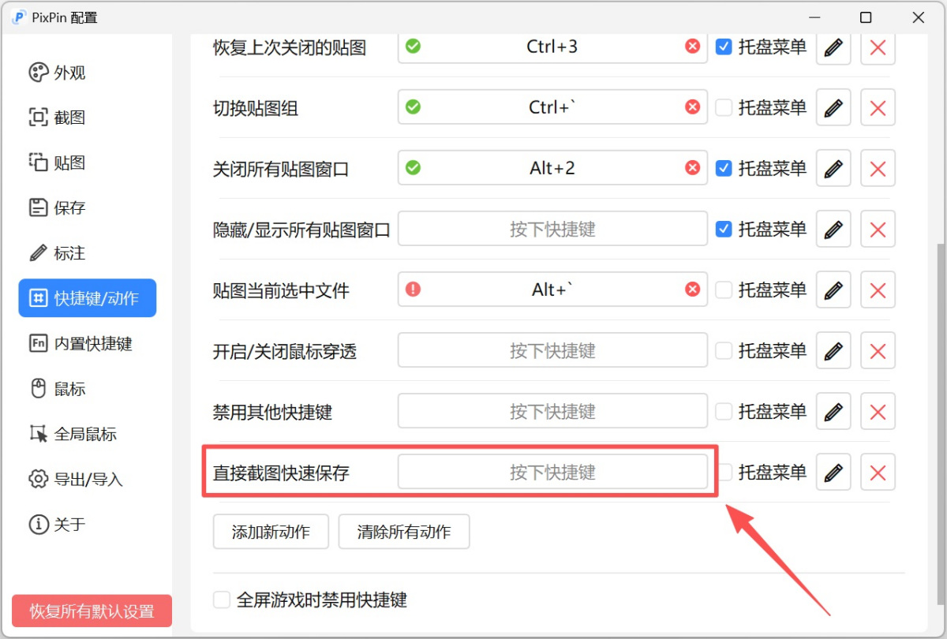Screen dimensions: 947x639
Task: Open the 外观 settings section
Action: [x=69, y=73]
